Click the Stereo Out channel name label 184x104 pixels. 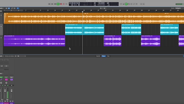click(x=6, y=103)
